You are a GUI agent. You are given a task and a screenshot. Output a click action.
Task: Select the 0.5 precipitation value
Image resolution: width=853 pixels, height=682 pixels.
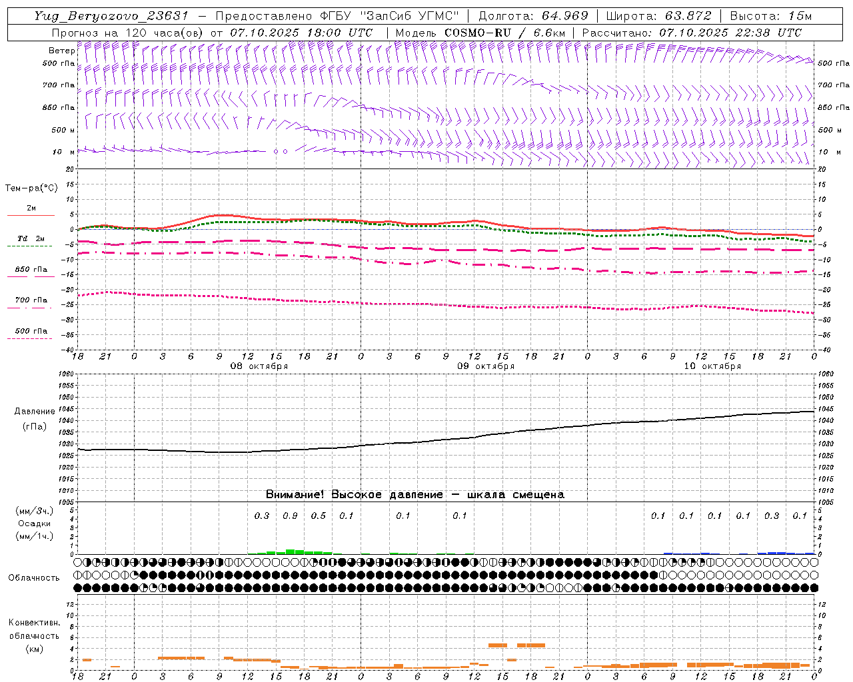[319, 516]
